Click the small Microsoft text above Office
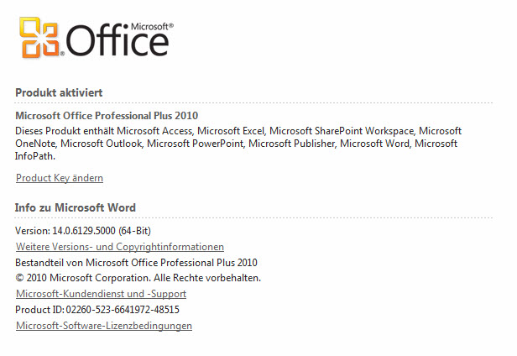 [152, 26]
